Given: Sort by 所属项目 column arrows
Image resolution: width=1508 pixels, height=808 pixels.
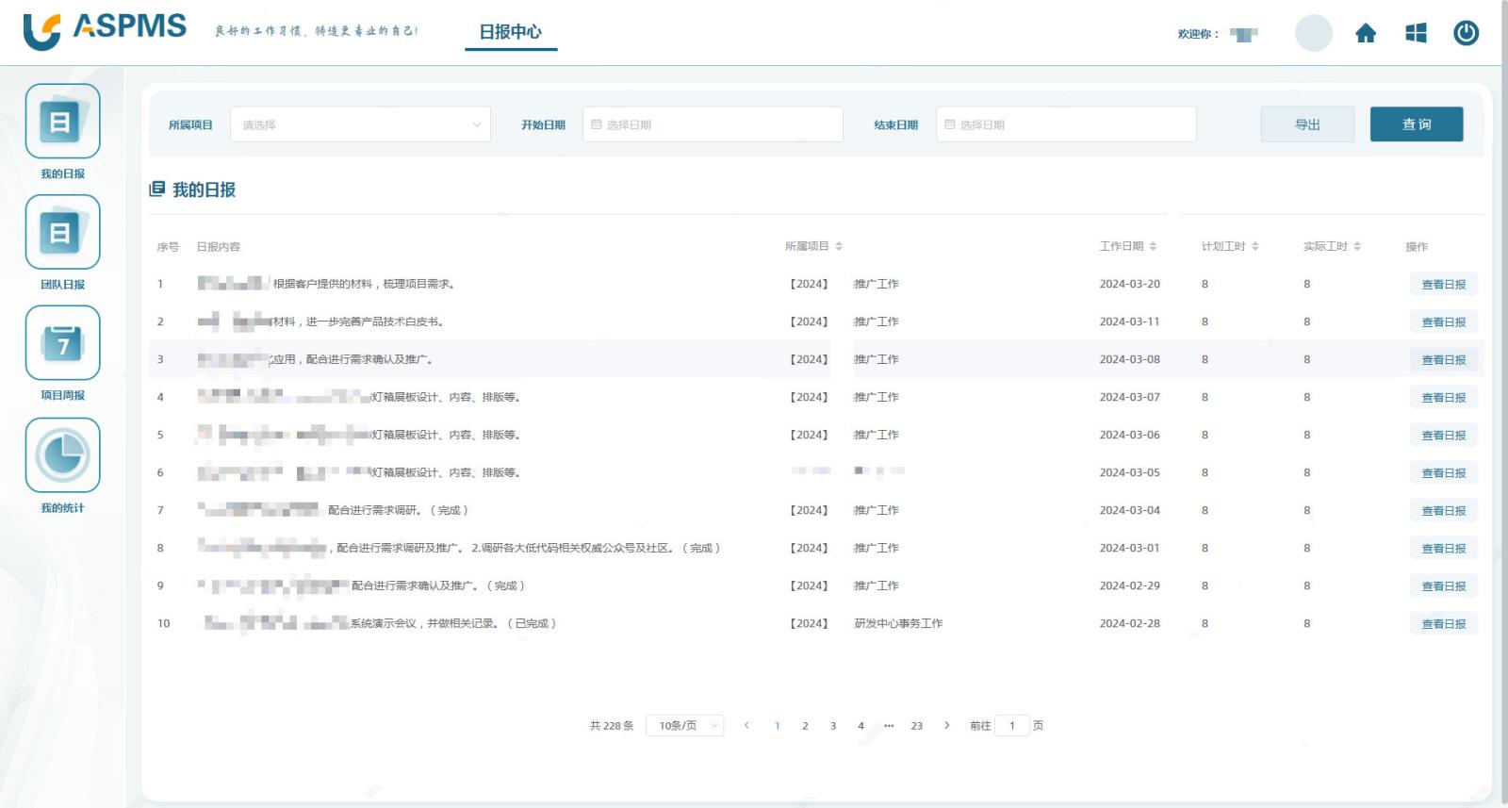Looking at the screenshot, I should pos(839,247).
